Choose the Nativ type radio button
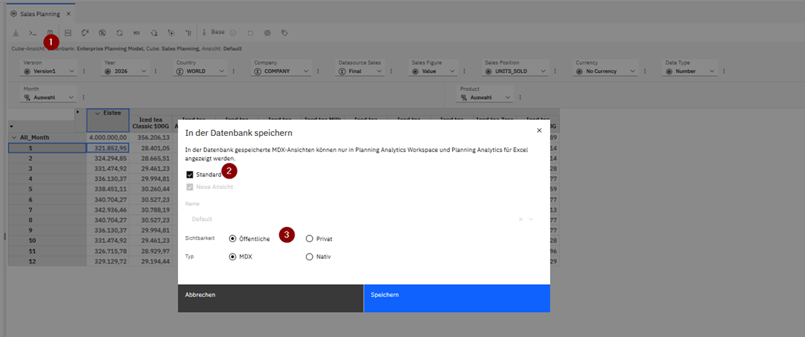 click(310, 257)
